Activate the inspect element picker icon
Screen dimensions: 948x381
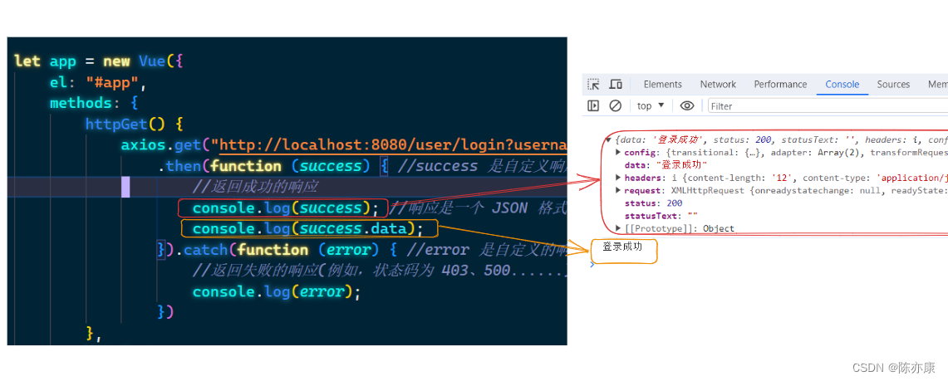point(593,85)
